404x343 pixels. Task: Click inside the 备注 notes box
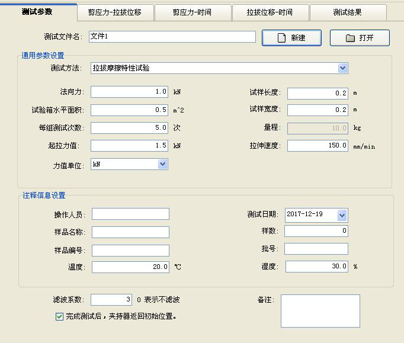point(320,310)
